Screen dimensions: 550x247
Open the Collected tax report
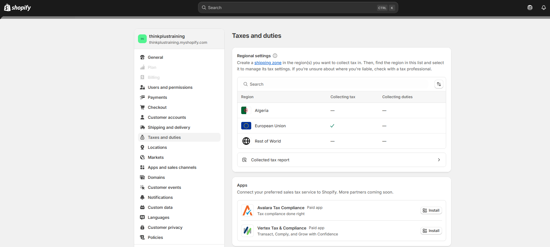(x=342, y=160)
